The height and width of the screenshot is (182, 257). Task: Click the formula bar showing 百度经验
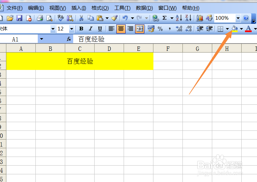[x=165, y=39]
